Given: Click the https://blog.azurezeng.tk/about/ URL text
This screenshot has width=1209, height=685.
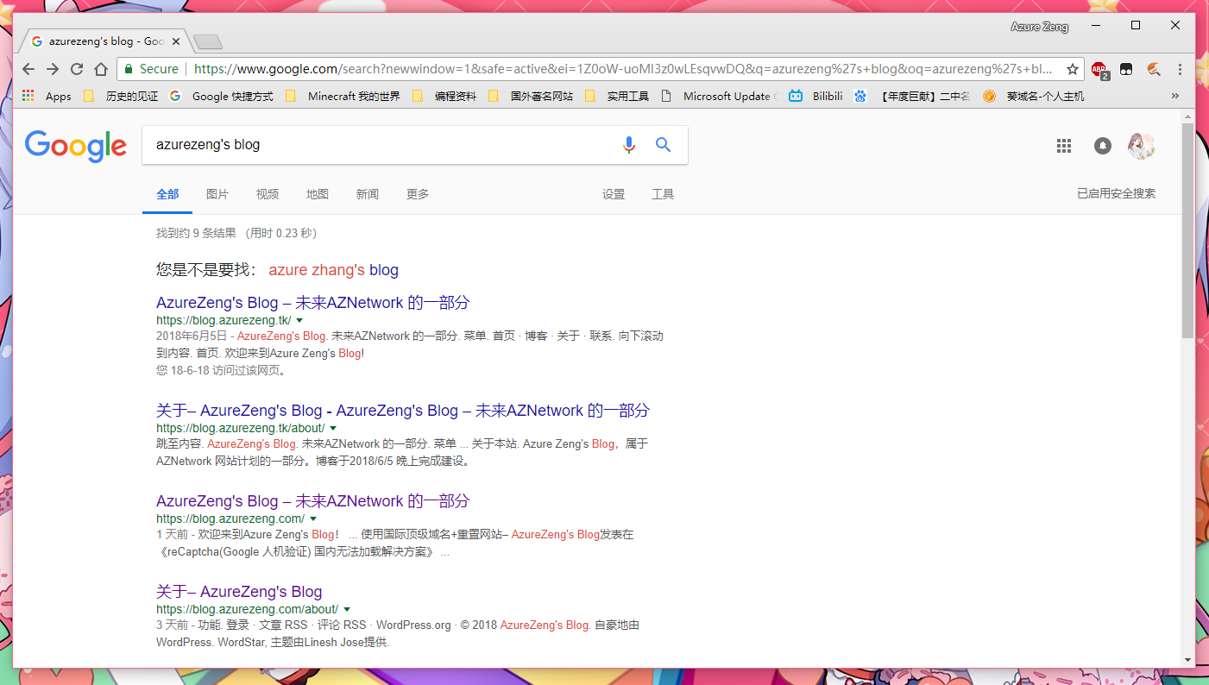Looking at the screenshot, I should click(241, 428).
